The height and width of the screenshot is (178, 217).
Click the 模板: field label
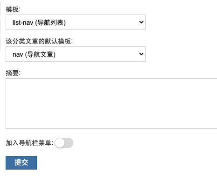click(x=13, y=9)
